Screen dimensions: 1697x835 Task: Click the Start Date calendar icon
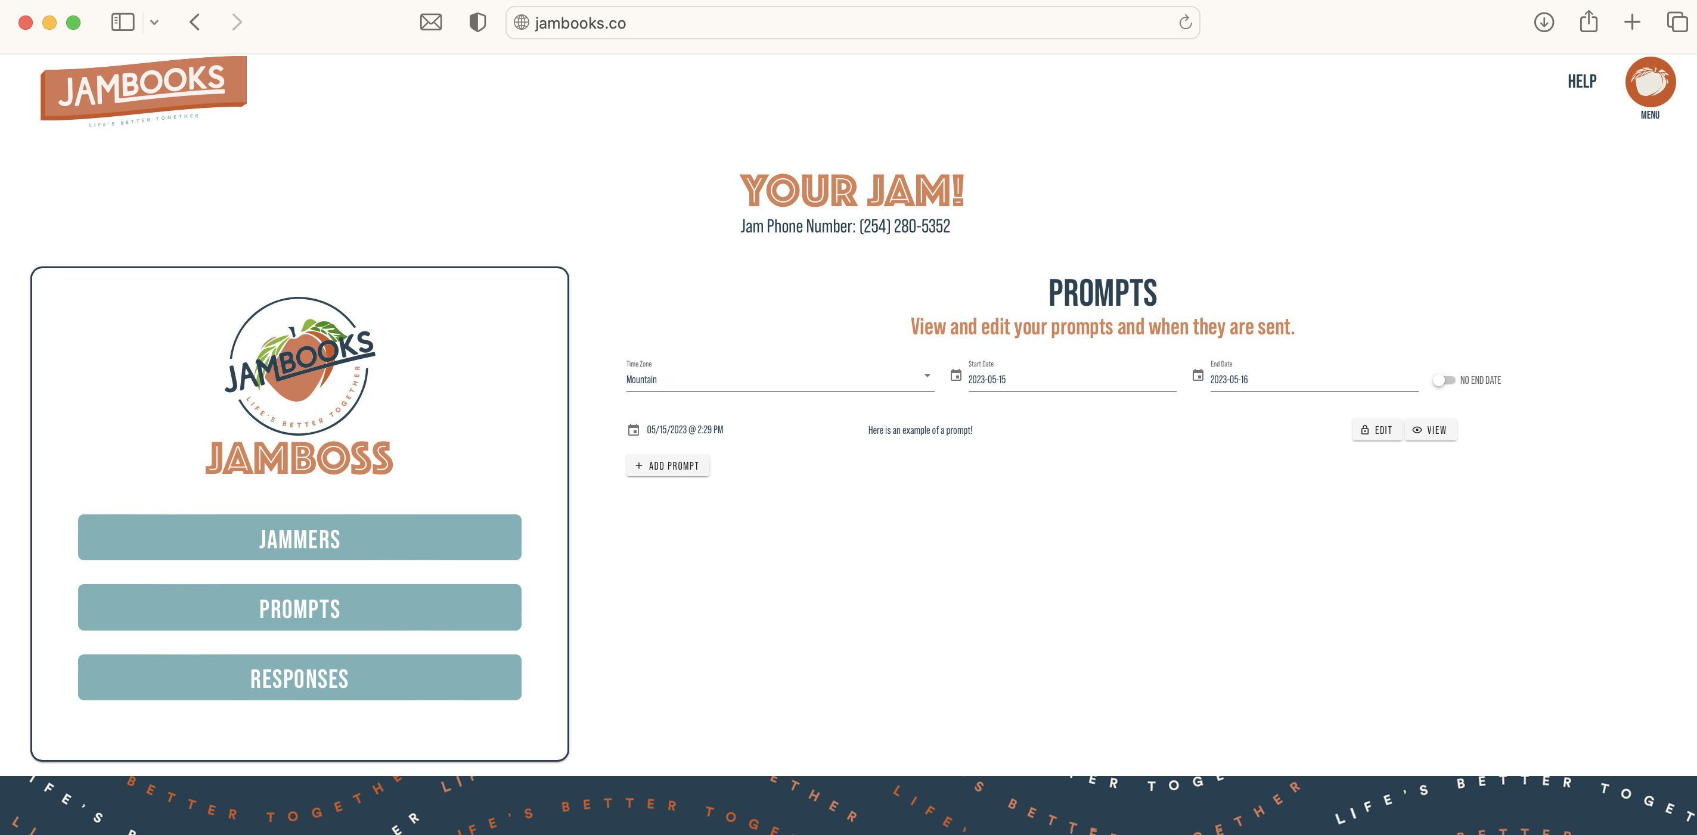coord(956,375)
